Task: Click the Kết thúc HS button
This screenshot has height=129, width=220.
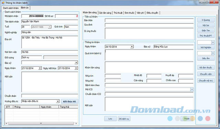Action: point(69,102)
